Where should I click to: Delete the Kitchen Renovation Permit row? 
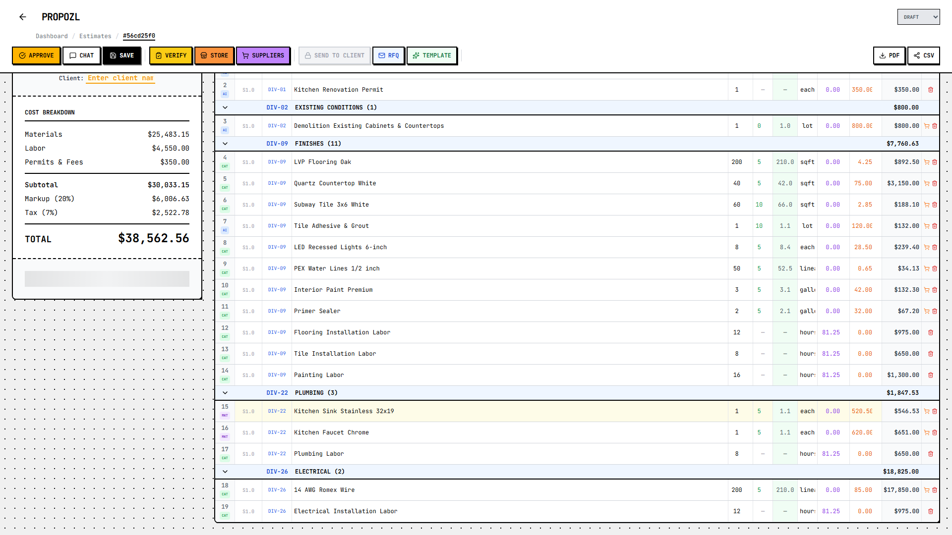tap(931, 90)
